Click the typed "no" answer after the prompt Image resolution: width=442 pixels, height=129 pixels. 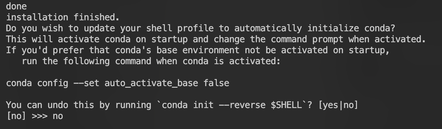pos(58,116)
